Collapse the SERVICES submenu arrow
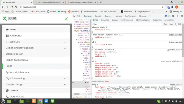Viewport: 184px width, 104px height. 65,42
